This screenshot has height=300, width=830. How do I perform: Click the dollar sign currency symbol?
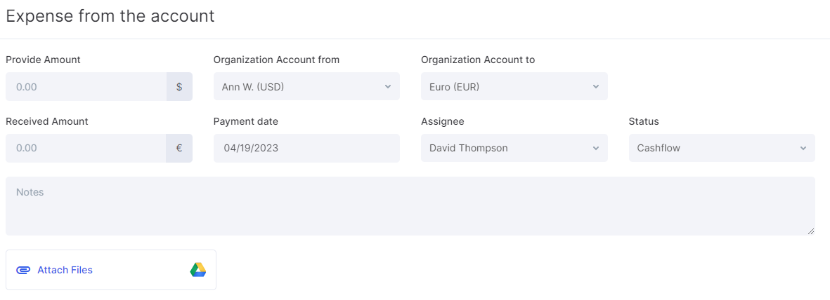click(179, 87)
